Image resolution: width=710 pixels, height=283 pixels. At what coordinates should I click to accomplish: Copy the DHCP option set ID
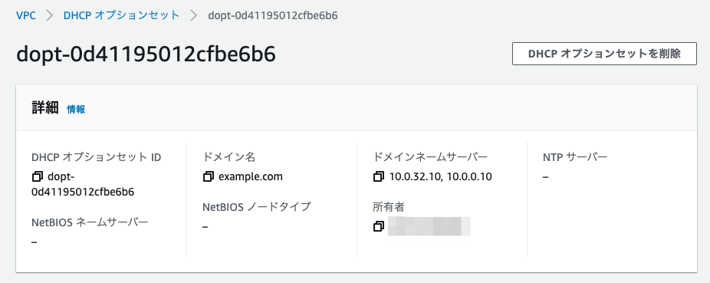[37, 176]
